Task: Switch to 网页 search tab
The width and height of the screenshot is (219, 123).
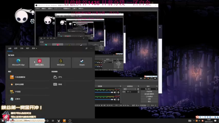Action: 28,48
